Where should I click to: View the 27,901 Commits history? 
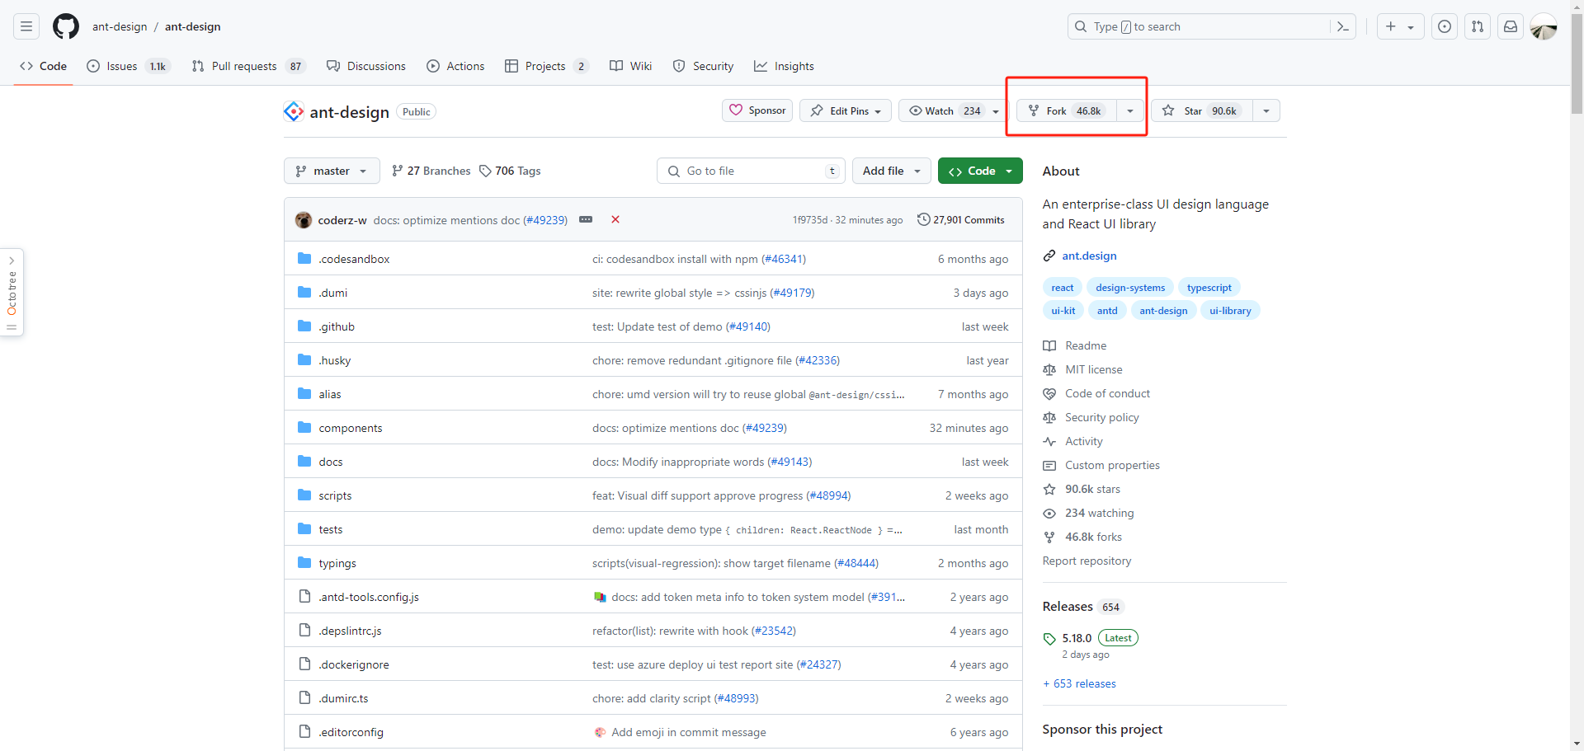(961, 220)
